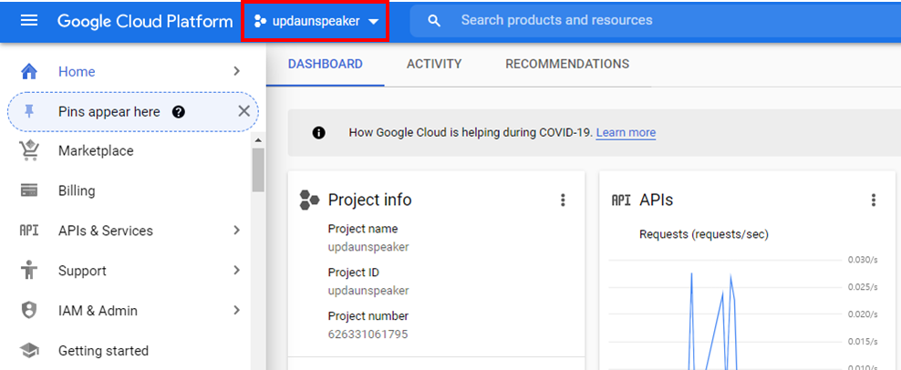Click the COVID-19 banner info icon
The image size is (901, 370).
click(318, 133)
